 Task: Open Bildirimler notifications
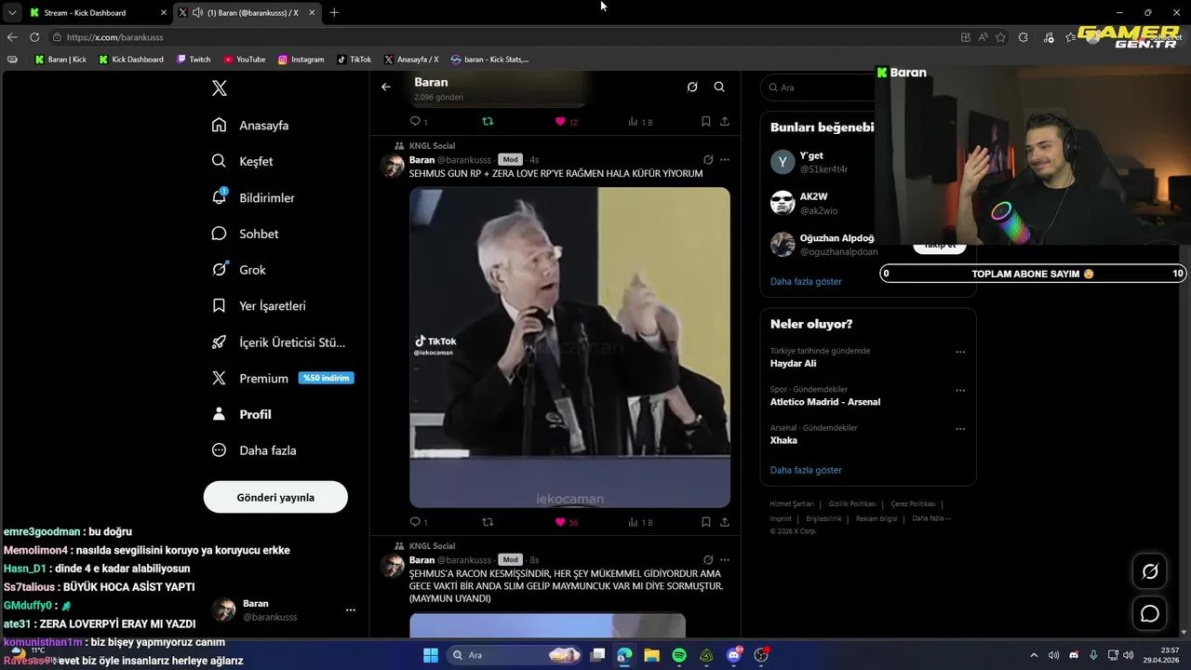tap(253, 197)
